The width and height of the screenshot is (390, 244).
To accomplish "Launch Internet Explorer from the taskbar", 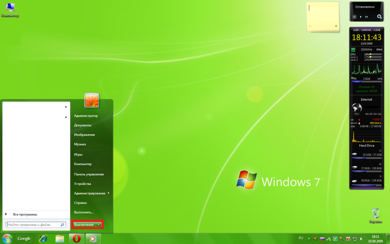I will (x=43, y=239).
